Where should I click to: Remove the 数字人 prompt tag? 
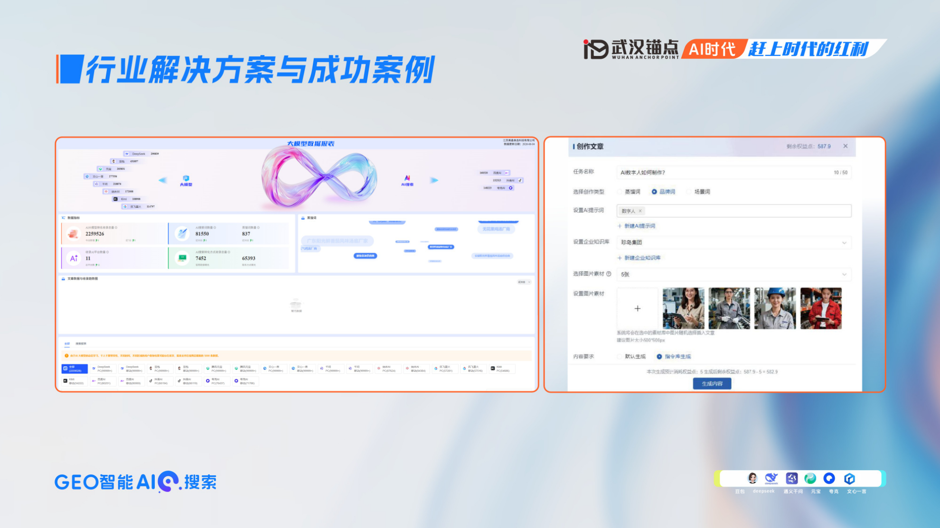640,211
